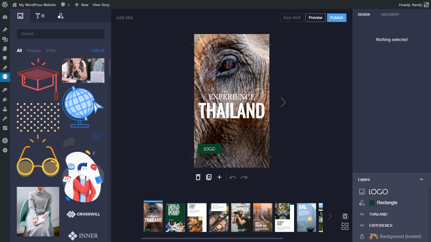Delete the current page with trash icon
The height and width of the screenshot is (242, 431).
pos(198,177)
